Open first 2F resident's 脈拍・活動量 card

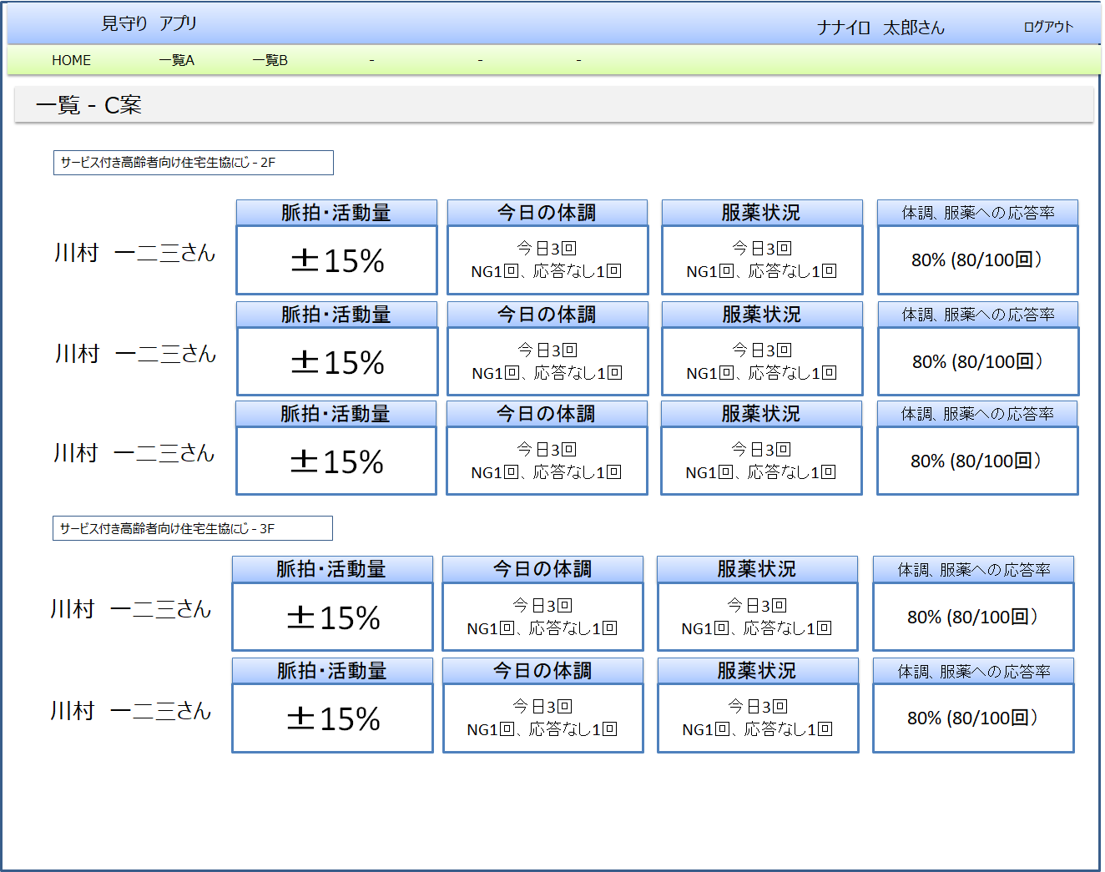coord(336,260)
